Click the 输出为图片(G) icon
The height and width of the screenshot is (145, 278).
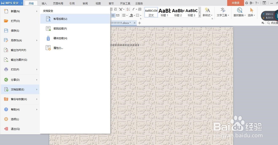[x=6, y=60]
